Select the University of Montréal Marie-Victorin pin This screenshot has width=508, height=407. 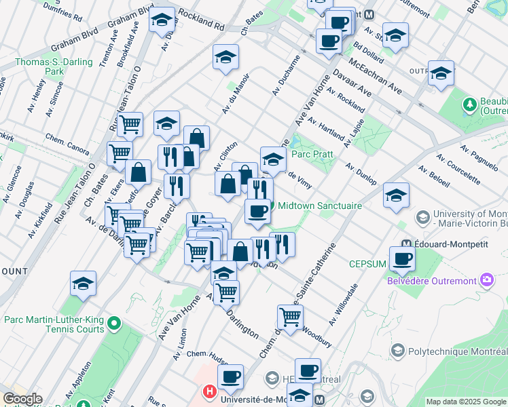coord(423,218)
